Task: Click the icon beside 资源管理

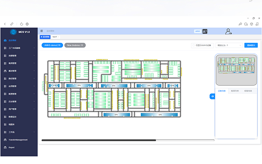Action: 5,55
